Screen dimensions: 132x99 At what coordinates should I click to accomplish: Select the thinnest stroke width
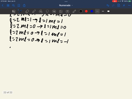97,11
